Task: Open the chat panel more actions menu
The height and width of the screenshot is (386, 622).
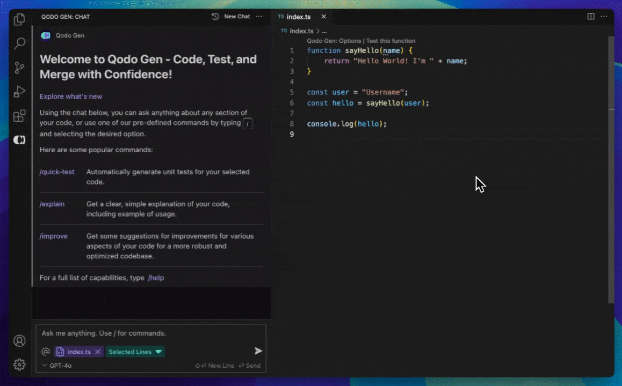Action: coord(259,17)
